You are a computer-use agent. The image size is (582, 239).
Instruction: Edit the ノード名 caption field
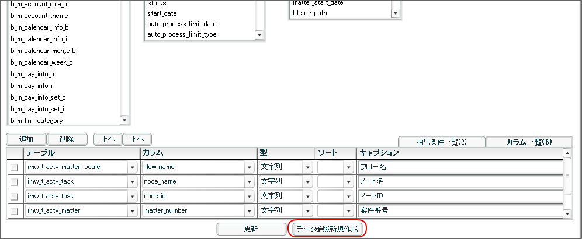[460, 182]
